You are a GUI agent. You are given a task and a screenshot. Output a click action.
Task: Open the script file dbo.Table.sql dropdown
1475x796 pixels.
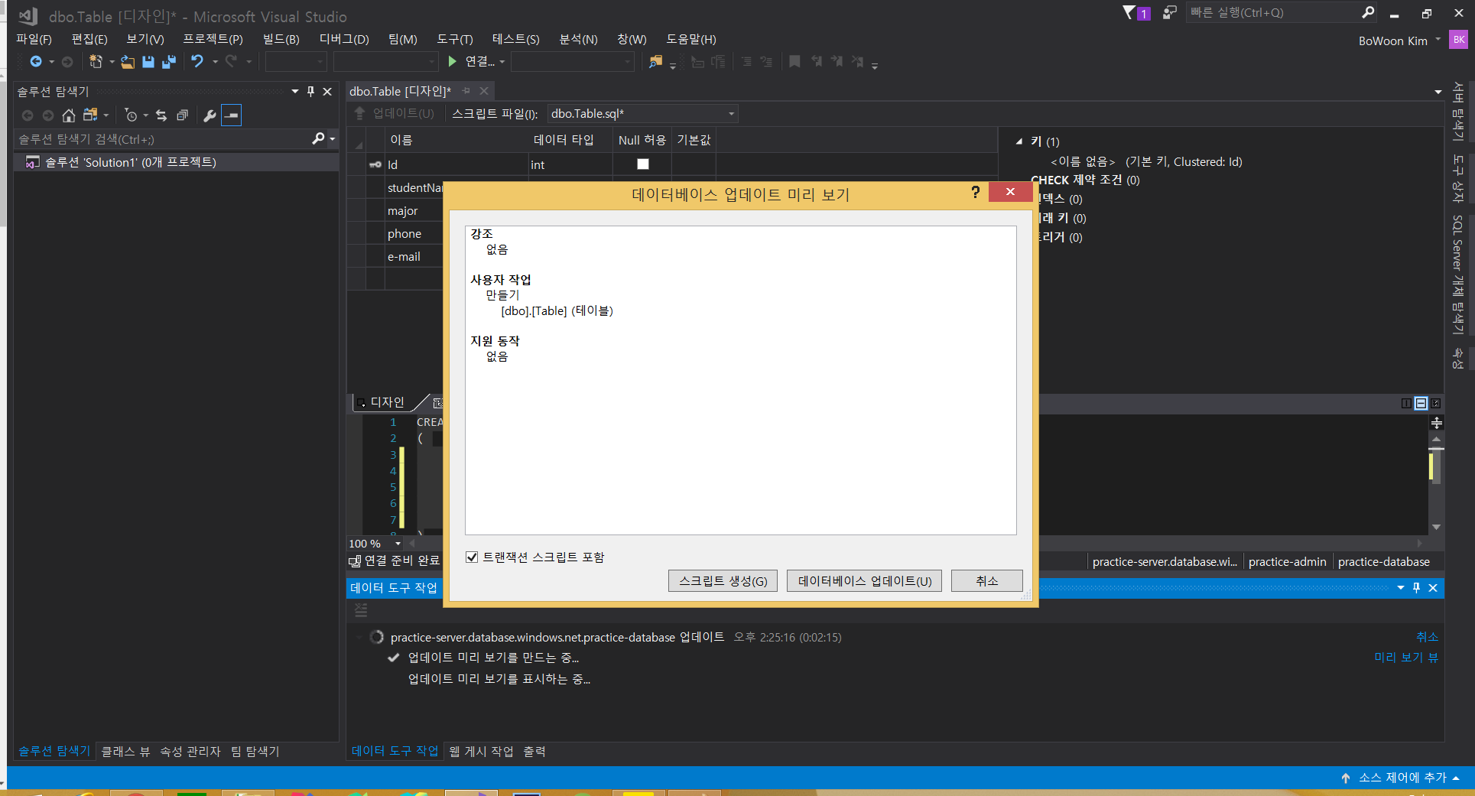[731, 114]
